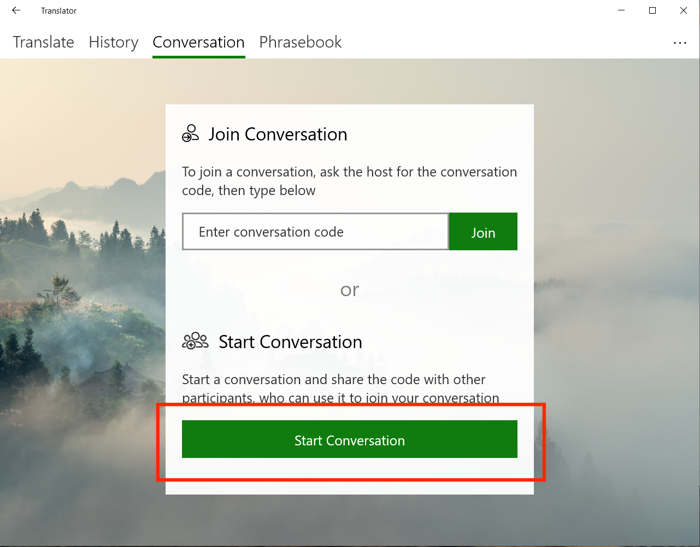Click the 'or' divider text

350,290
